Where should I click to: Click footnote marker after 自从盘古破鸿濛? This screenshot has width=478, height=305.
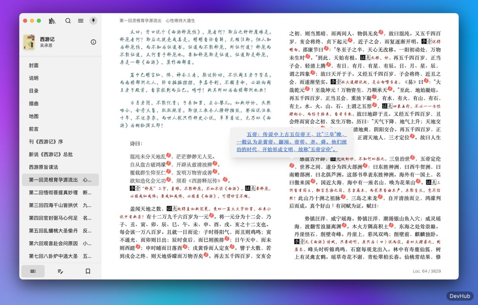tap(169, 163)
